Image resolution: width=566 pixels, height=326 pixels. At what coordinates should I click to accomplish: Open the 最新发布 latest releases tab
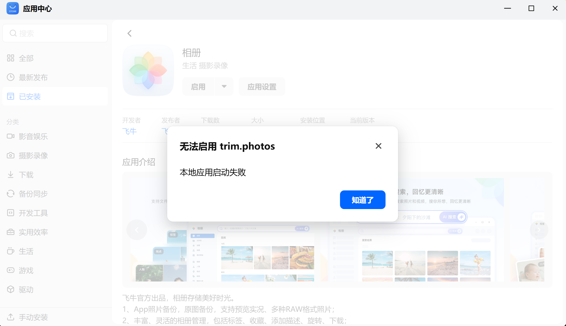[x=33, y=77]
